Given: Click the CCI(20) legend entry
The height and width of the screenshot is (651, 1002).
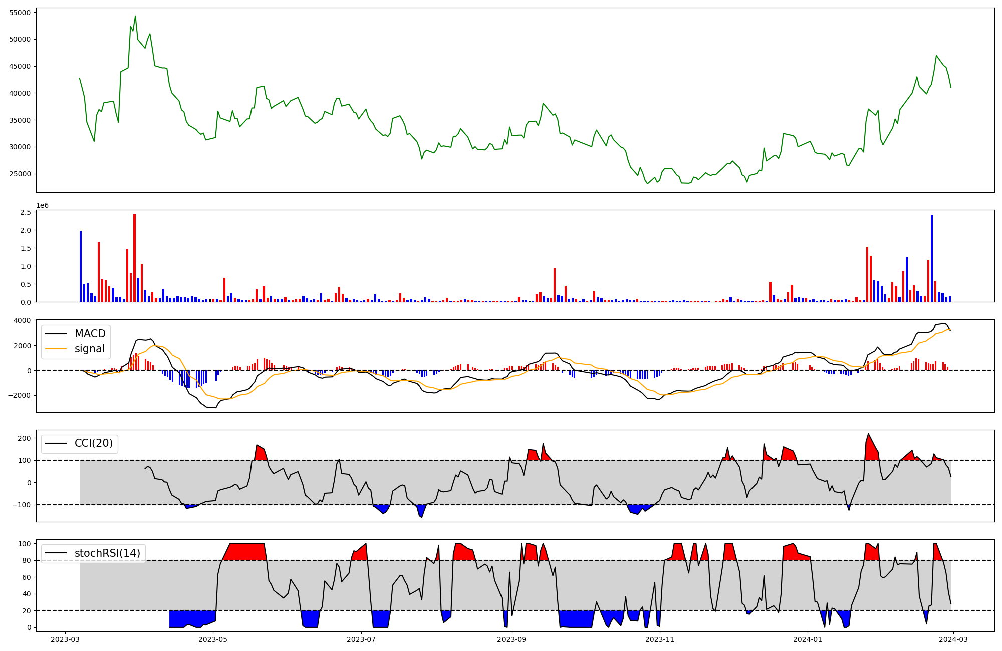Looking at the screenshot, I should pos(93,443).
